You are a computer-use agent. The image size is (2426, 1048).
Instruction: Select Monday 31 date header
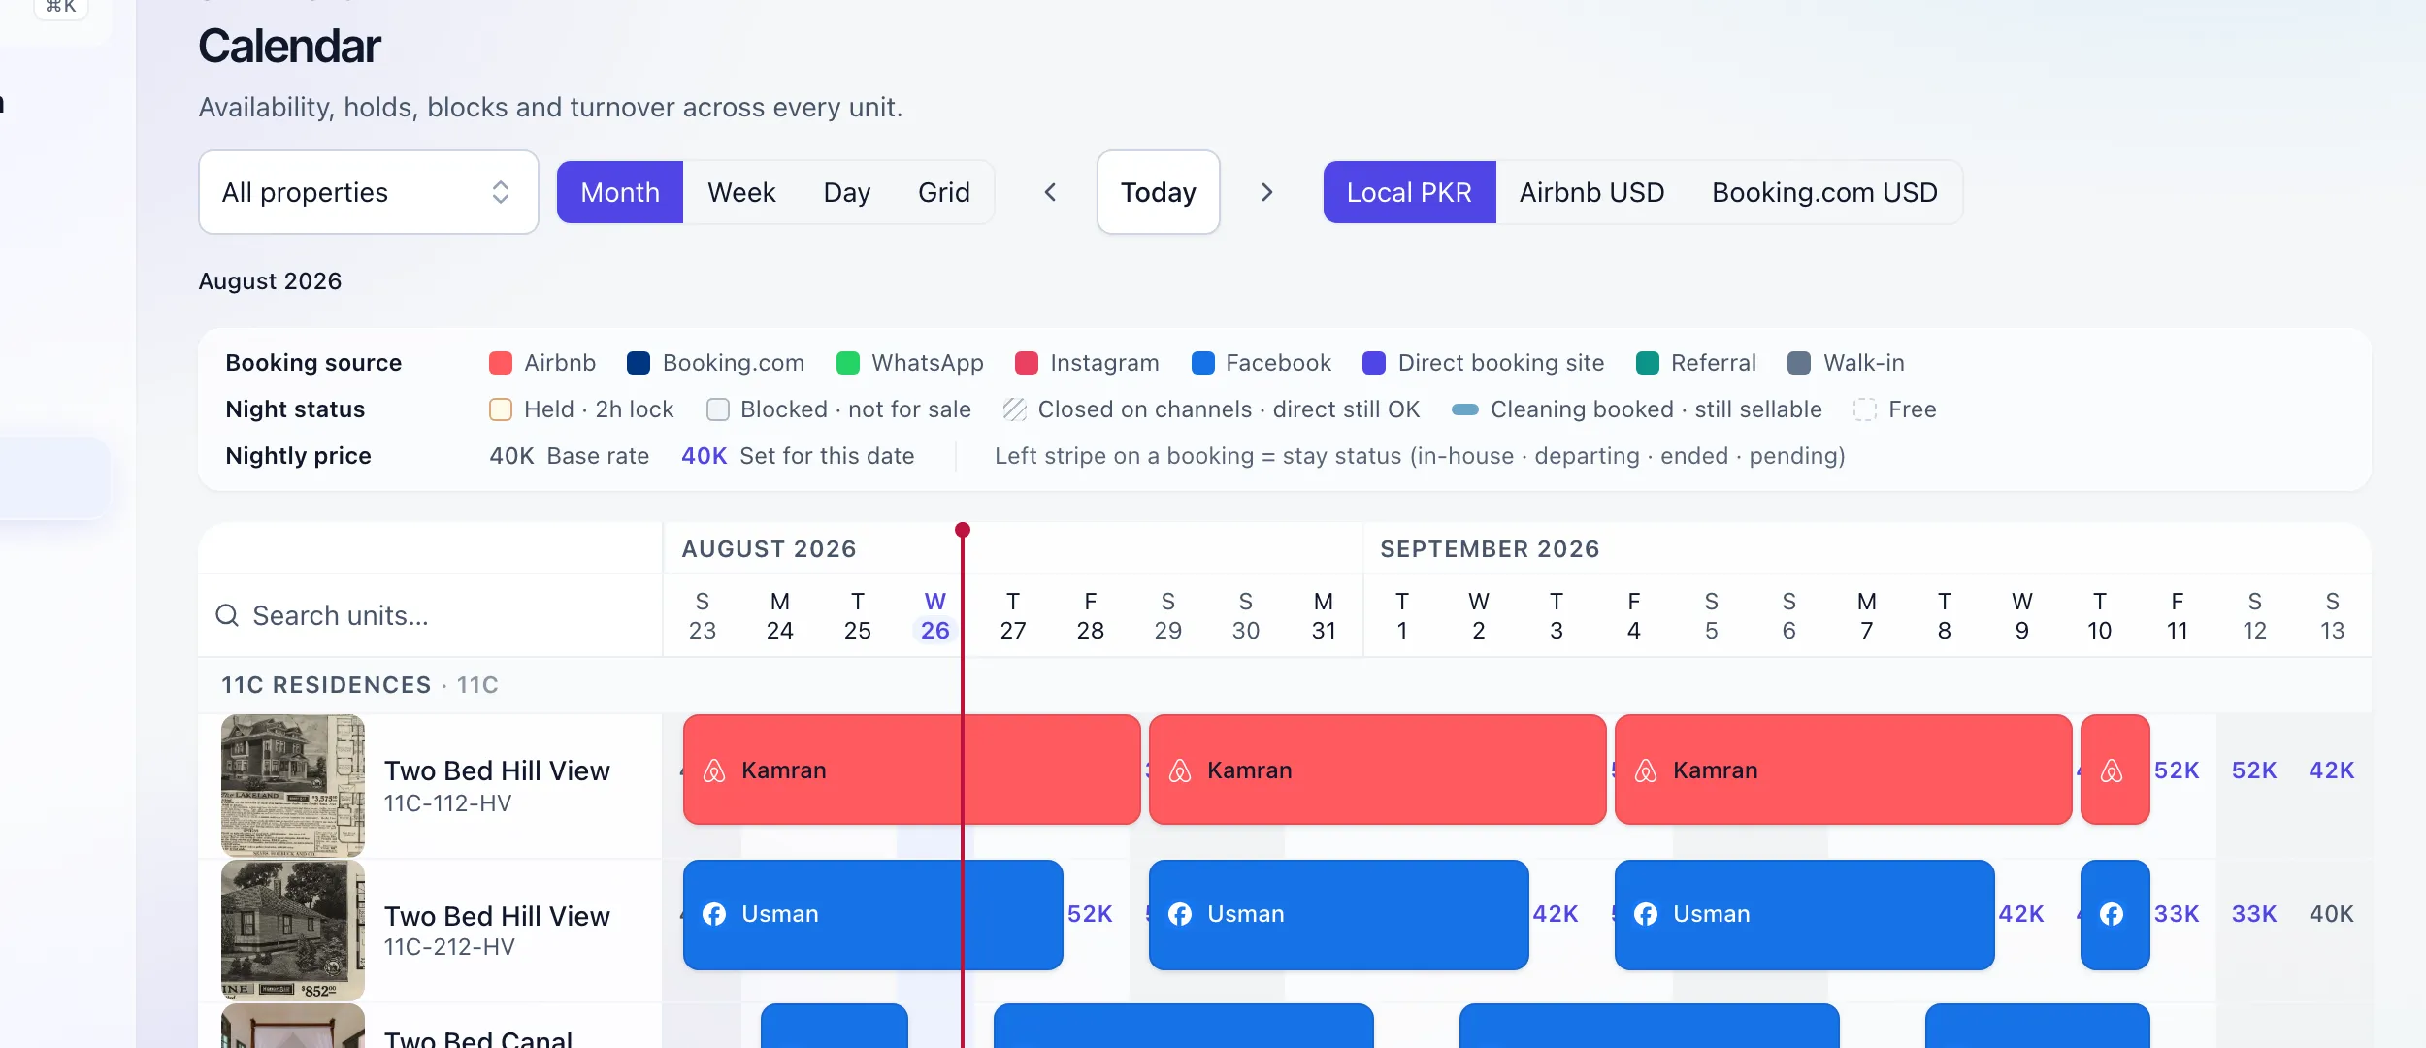1324,615
